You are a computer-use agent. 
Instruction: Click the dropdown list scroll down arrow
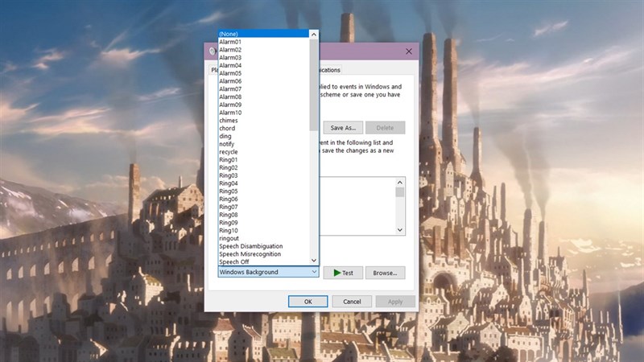[x=314, y=260]
